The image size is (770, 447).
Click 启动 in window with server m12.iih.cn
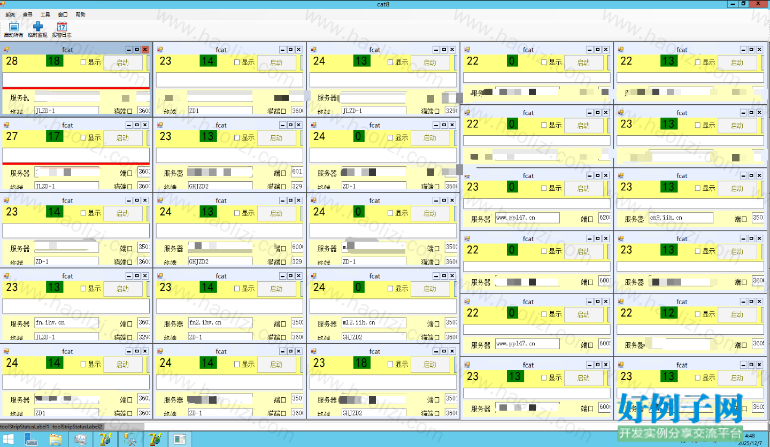(x=430, y=289)
